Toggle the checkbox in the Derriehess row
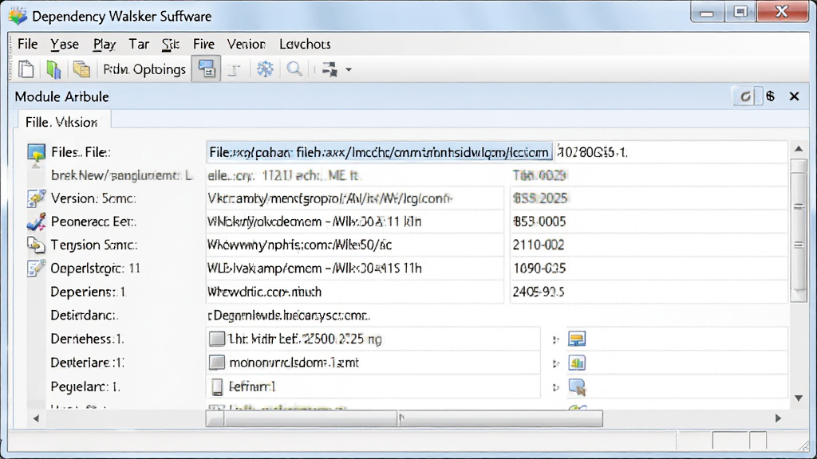817x459 pixels. pos(217,339)
